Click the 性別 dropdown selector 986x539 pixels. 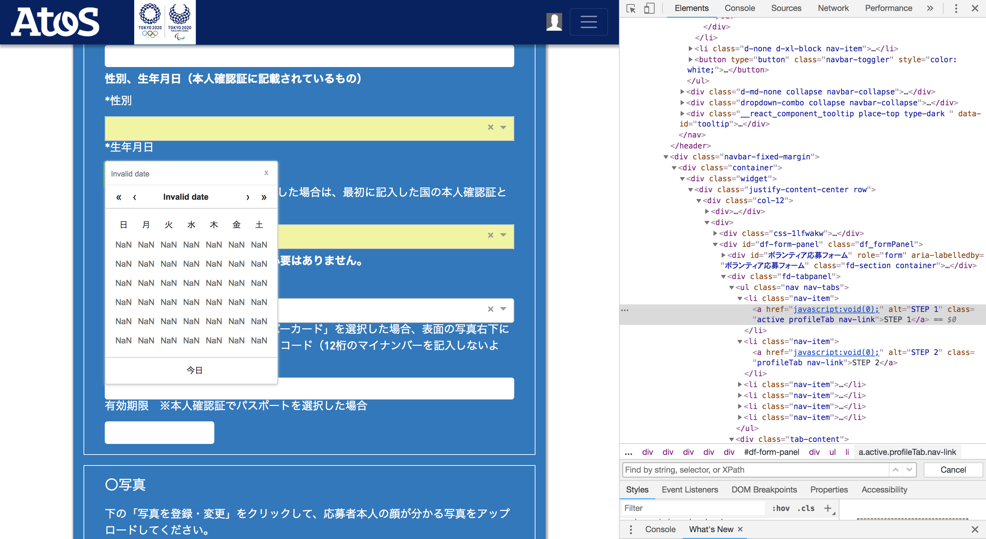click(309, 127)
